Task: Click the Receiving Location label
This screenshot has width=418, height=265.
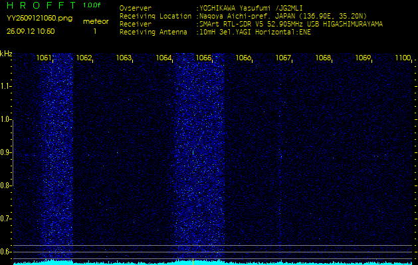Action: point(156,16)
